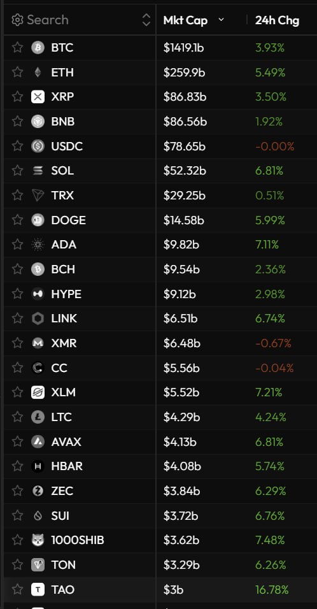Click the Bitcoin BTC coin icon
Viewport: 317px width, 609px height.
pos(38,48)
